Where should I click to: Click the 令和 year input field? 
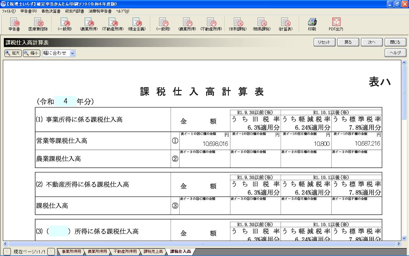click(66, 101)
